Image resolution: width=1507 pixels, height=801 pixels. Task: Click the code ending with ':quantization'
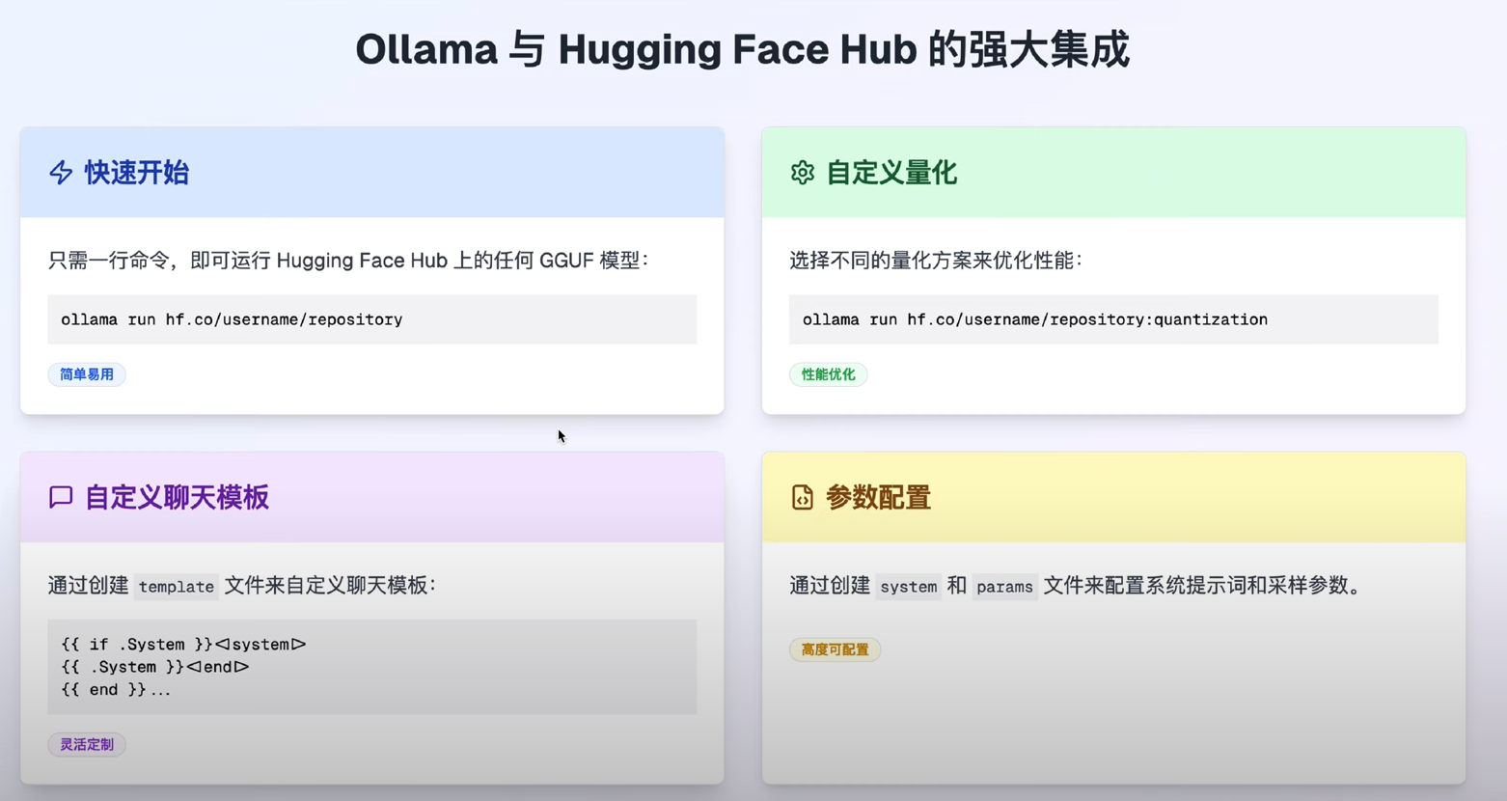click(1035, 319)
